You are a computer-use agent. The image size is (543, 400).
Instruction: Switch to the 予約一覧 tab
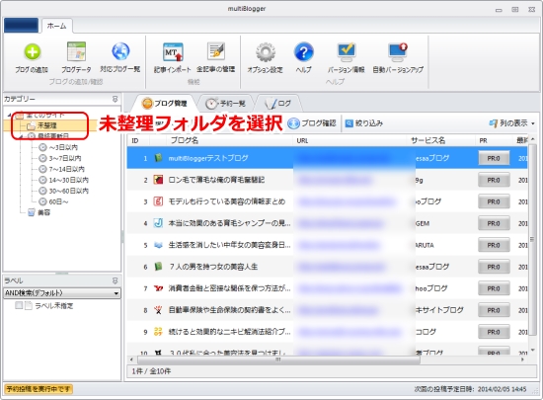pos(225,103)
